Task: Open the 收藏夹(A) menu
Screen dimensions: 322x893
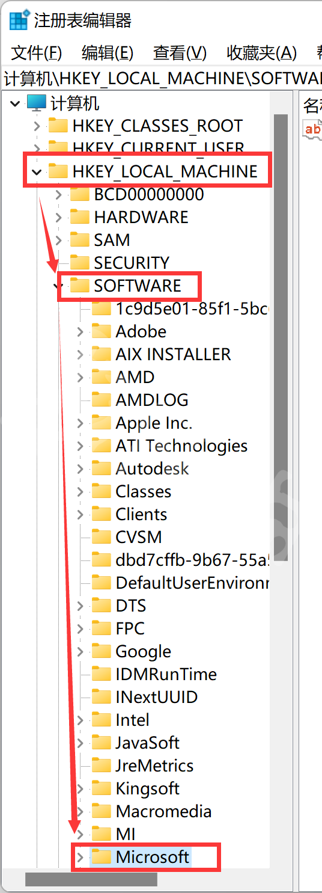Action: (261, 53)
